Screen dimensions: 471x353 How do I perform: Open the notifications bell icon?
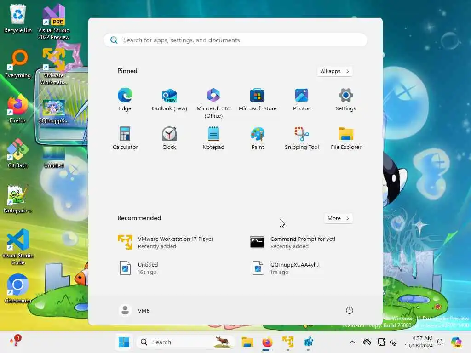click(x=440, y=342)
